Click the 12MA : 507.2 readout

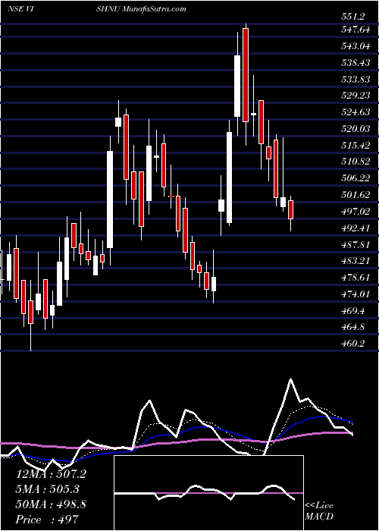(x=51, y=474)
